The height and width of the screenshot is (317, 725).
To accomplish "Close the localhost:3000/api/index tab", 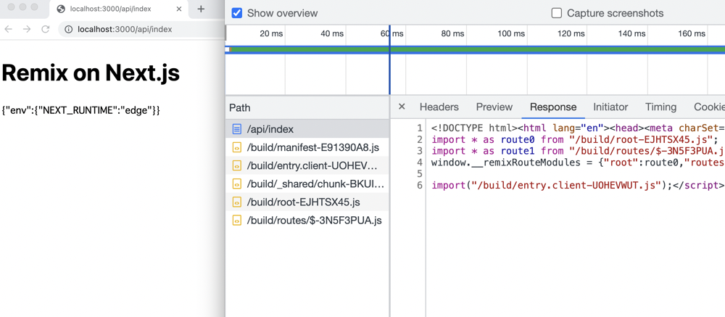I will pos(179,9).
